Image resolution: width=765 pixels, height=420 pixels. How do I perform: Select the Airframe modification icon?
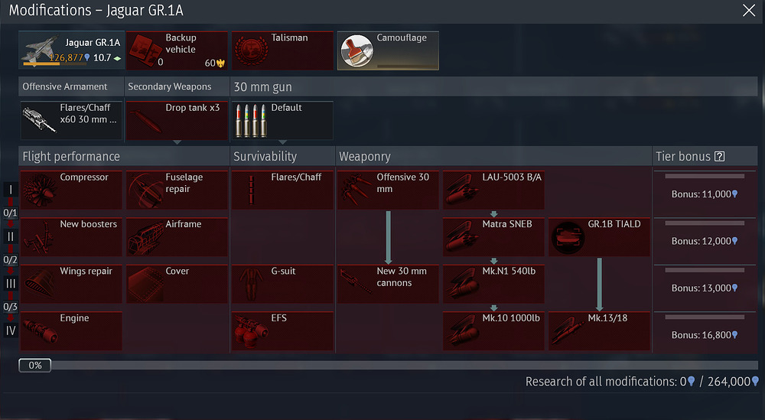tap(145, 237)
